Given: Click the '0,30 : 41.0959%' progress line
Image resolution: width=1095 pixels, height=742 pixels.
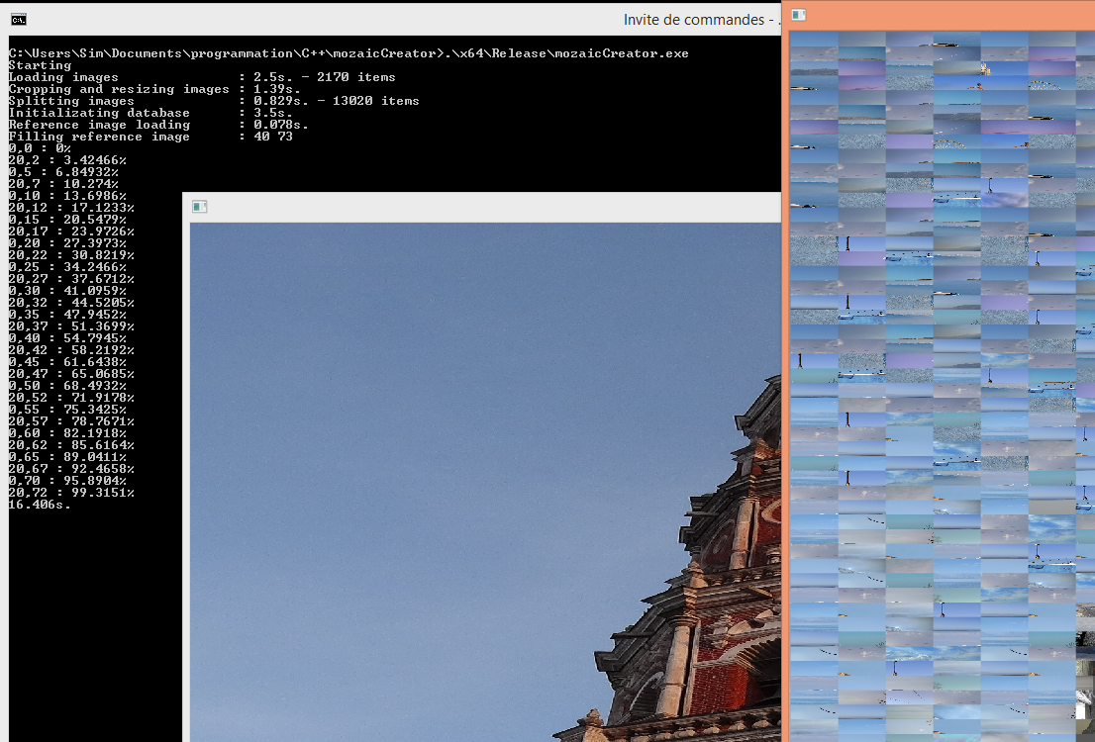Looking at the screenshot, I should [x=67, y=291].
